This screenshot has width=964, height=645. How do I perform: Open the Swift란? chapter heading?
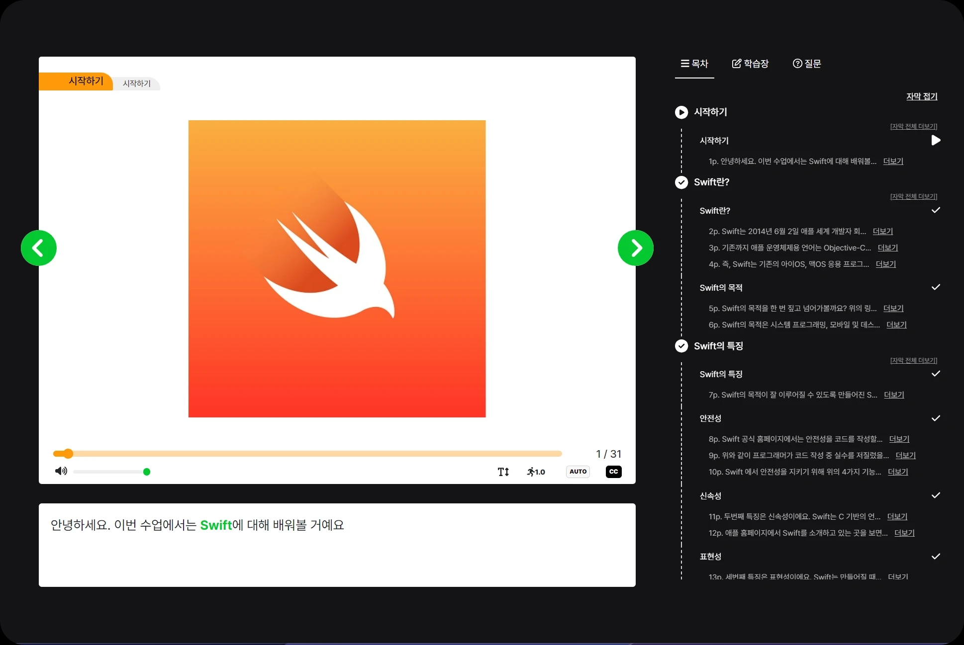712,182
